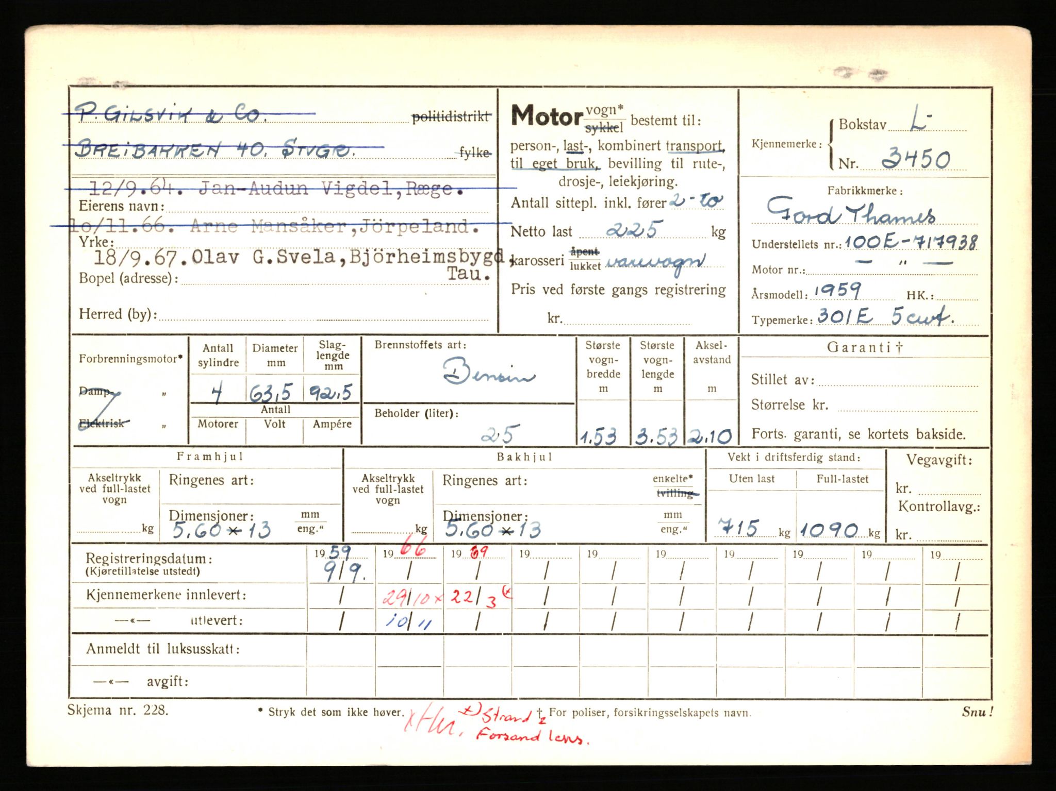Click the tank capacity 25
This screenshot has height=791, width=1056.
(497, 435)
